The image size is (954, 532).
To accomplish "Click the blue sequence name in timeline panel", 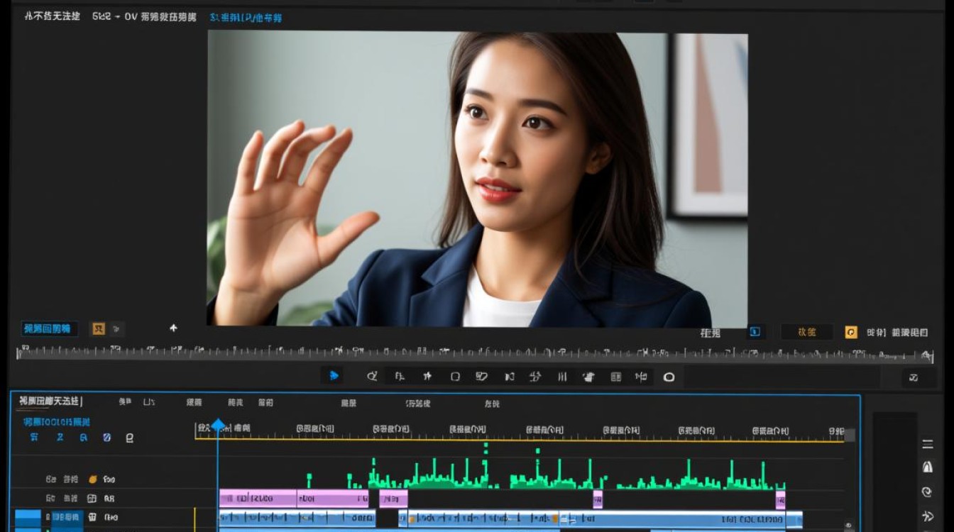I will tap(56, 421).
